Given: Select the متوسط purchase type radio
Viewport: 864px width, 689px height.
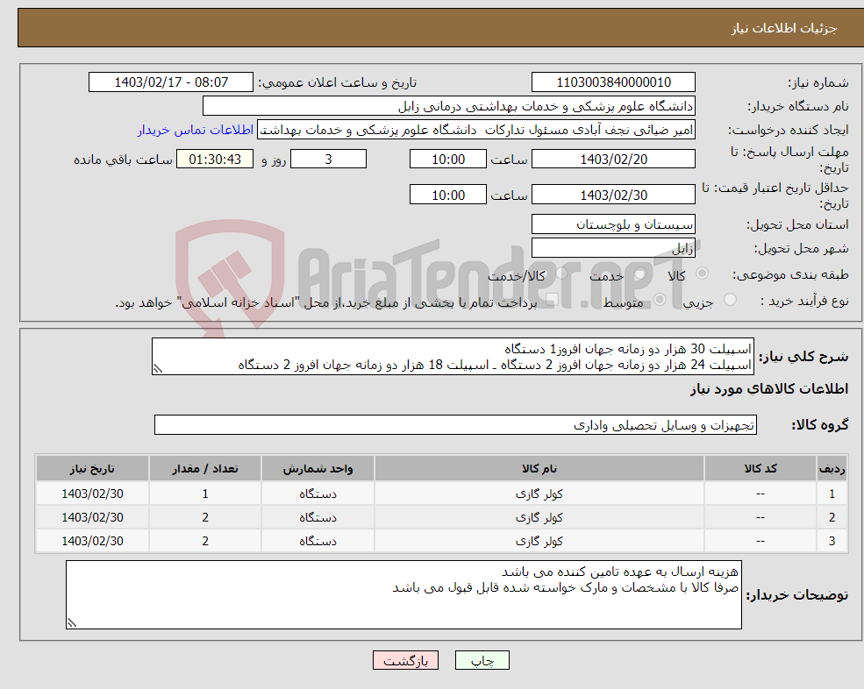Looking at the screenshot, I should (x=660, y=300).
